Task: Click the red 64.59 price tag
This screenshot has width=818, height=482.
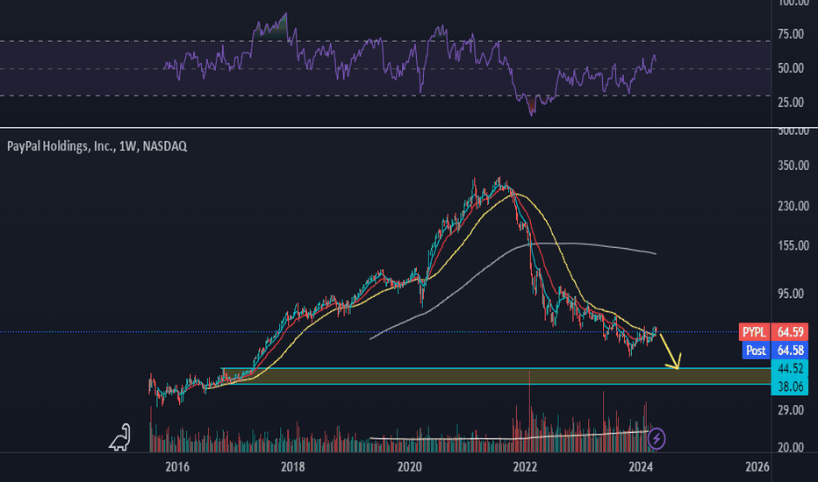Action: (x=790, y=332)
